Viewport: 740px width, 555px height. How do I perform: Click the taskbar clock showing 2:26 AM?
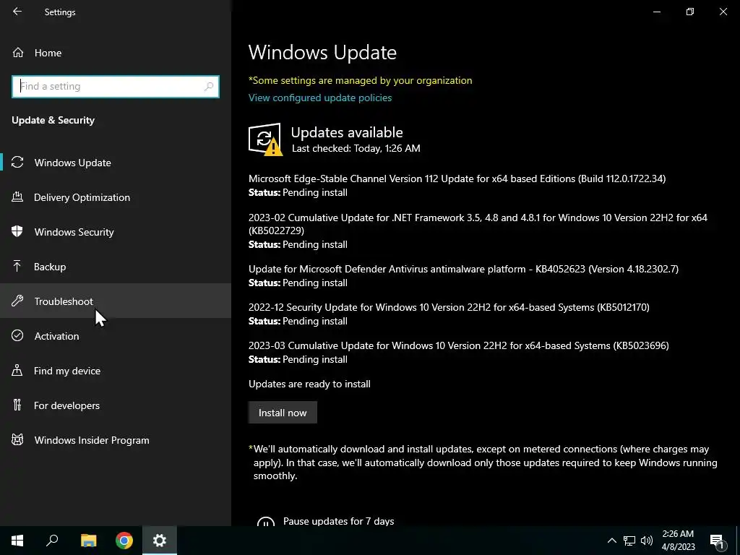point(678,541)
